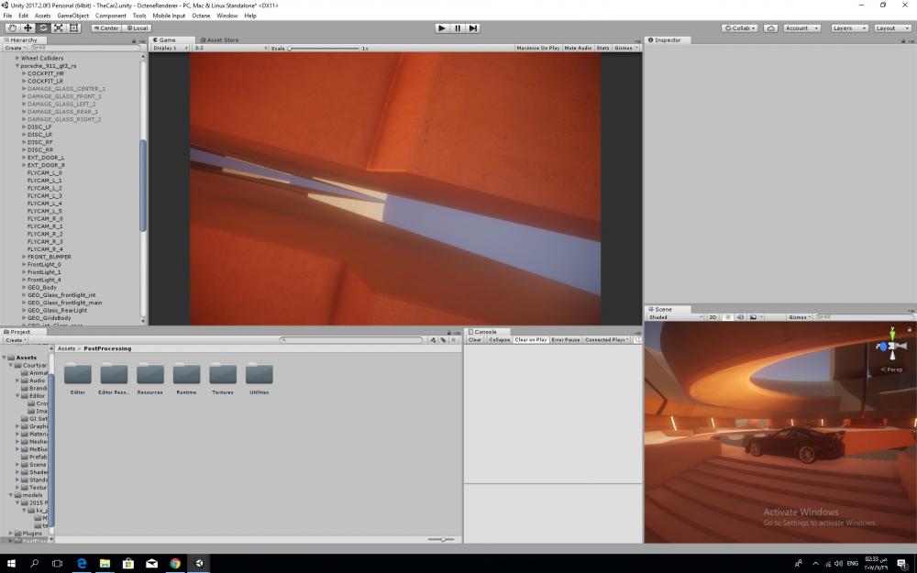
Task: Select the Rect transform tool
Action: [74, 28]
